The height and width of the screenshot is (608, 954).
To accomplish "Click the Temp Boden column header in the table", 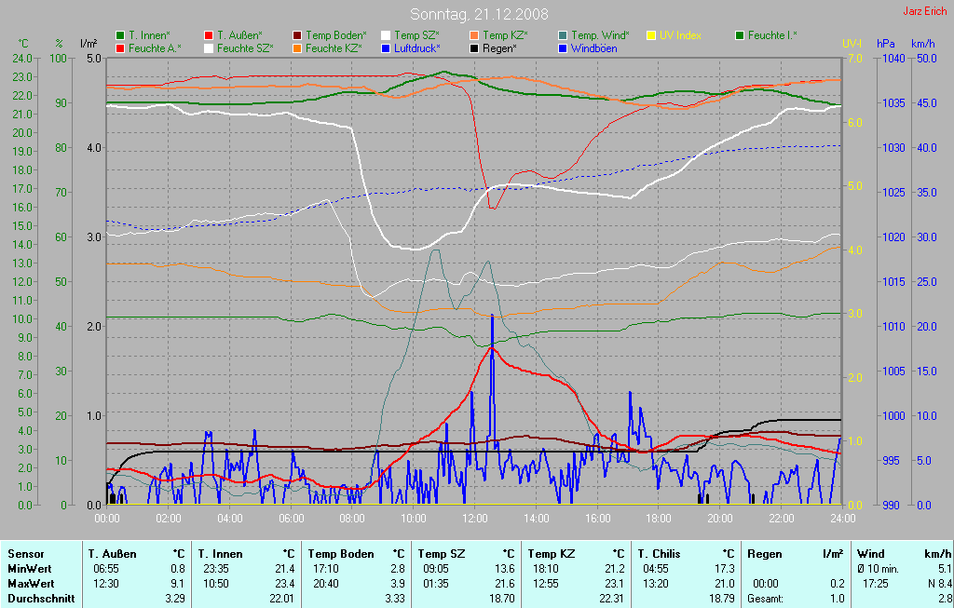I will pos(341,554).
